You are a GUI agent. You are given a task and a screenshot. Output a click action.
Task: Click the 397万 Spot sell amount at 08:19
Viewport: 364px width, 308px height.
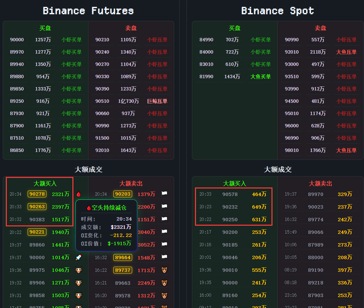tap(345, 270)
